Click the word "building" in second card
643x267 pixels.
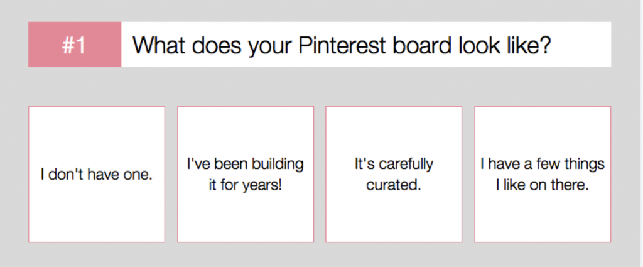278,165
